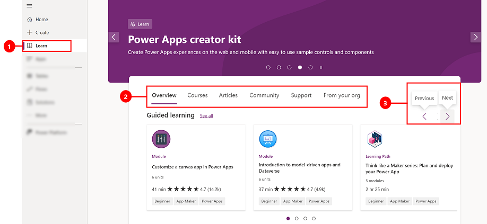Click the 2 hr 25 min duration

coord(377,189)
